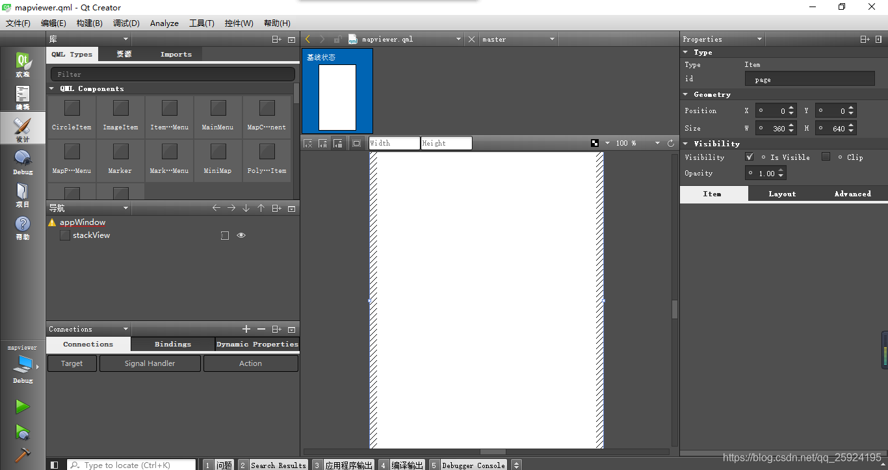The height and width of the screenshot is (470, 888).
Task: Pick the canvas background color swatch
Action: tap(595, 143)
